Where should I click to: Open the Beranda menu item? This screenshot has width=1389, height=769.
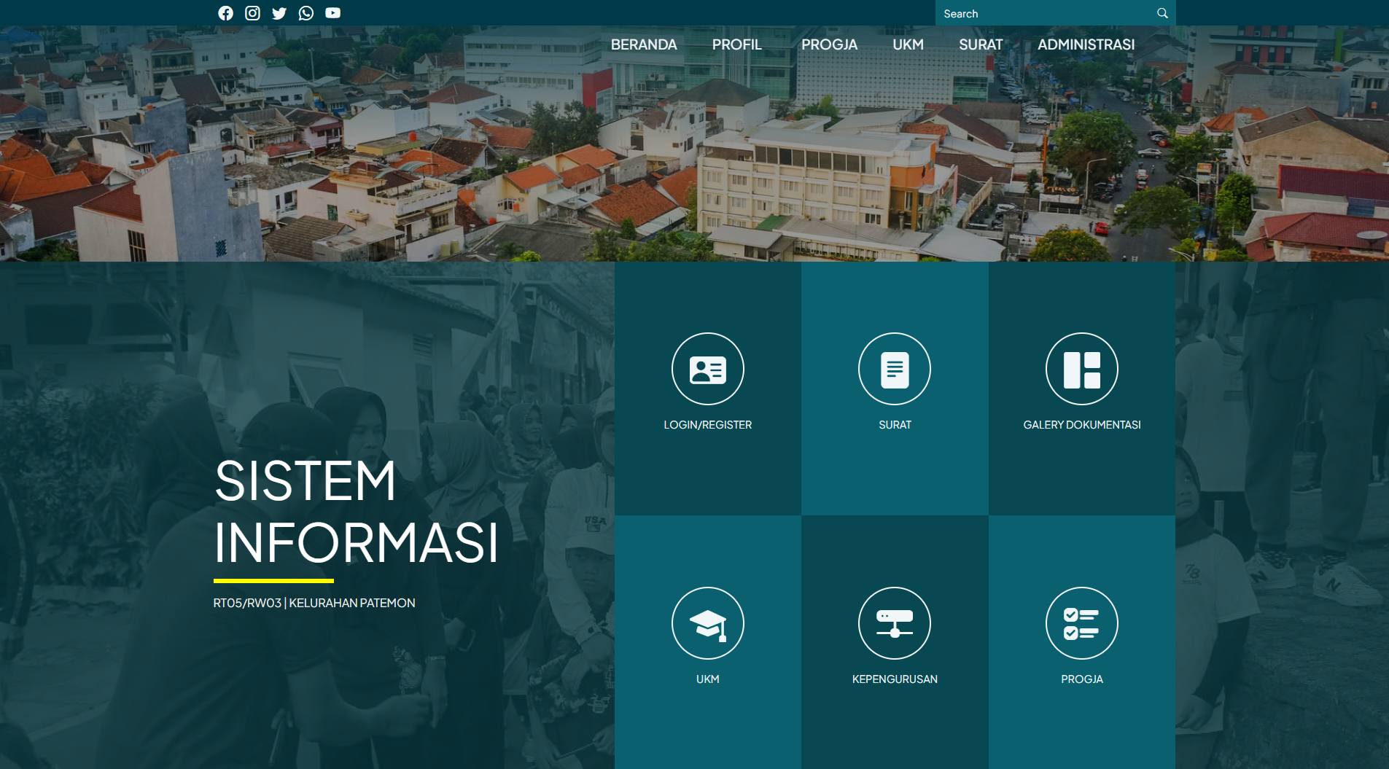click(644, 44)
